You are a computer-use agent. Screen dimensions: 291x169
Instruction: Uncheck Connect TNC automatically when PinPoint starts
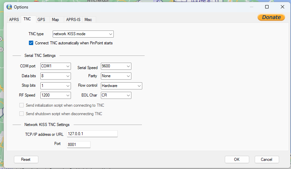[31, 43]
